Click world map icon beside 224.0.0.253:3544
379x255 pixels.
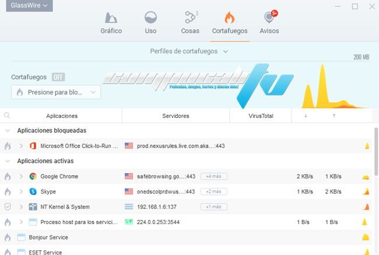click(129, 222)
